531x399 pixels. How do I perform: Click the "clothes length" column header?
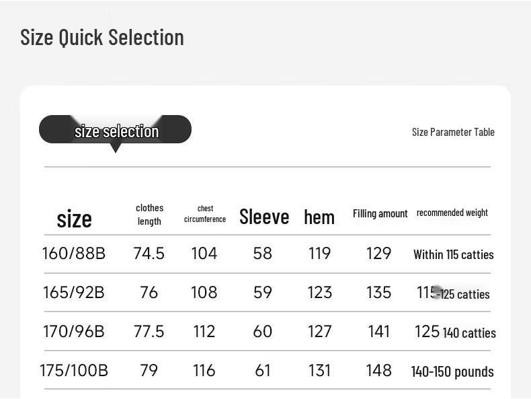pyautogui.click(x=149, y=215)
